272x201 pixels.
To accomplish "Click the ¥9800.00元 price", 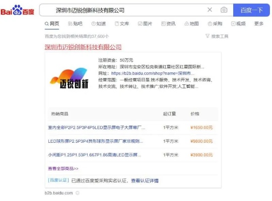I will pos(201,141).
